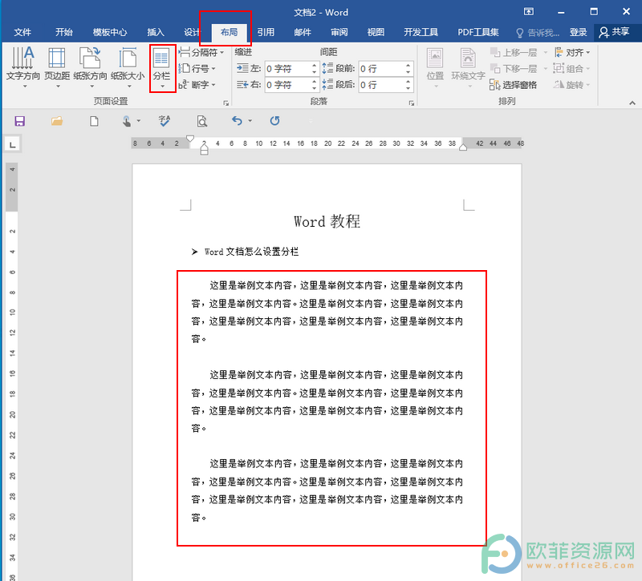Click the hanging indent marker on ruler
The width and height of the screenshot is (642, 581).
pos(204,147)
